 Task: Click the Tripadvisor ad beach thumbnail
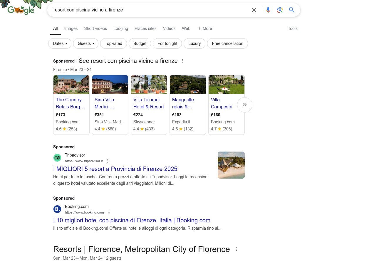(x=231, y=165)
